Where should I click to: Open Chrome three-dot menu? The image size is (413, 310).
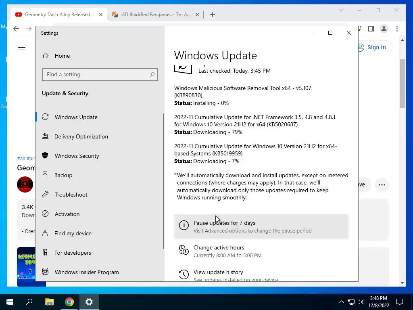coord(397,29)
